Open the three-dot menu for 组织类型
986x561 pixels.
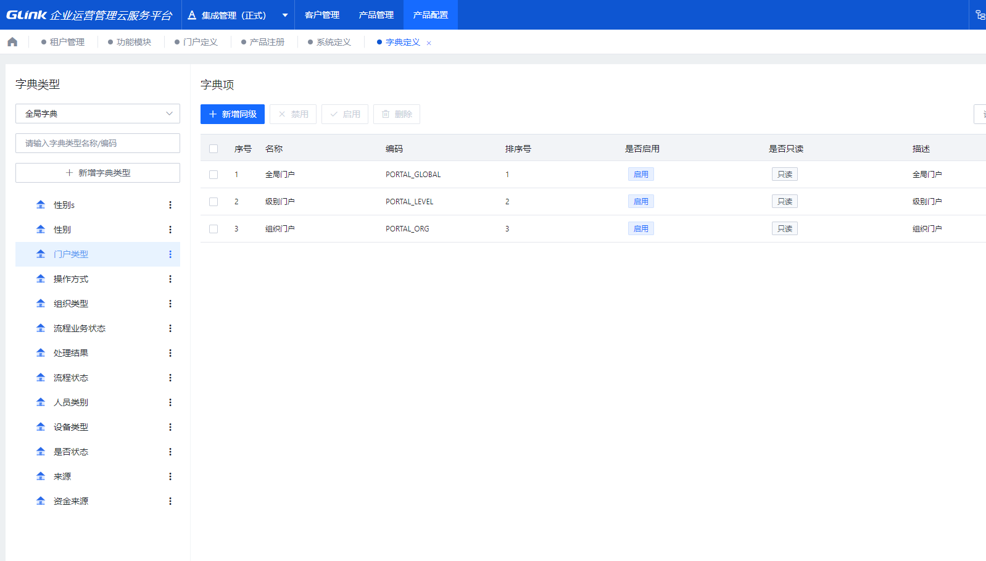click(x=170, y=304)
